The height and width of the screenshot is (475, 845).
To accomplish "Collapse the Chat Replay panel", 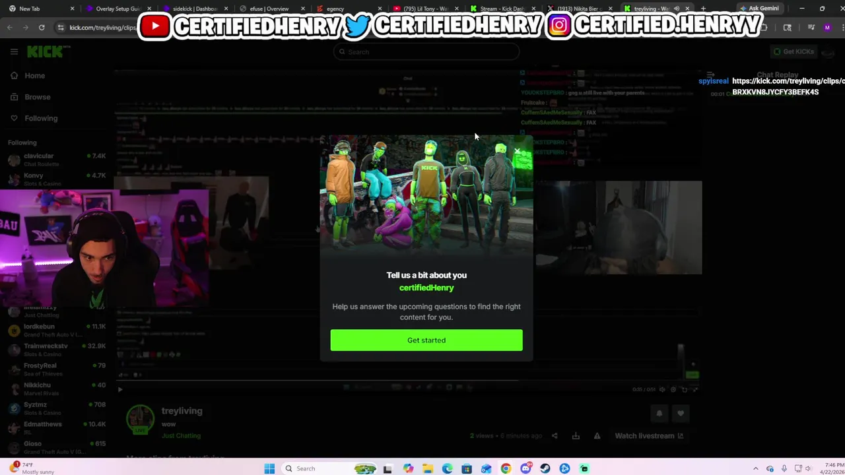I will pyautogui.click(x=710, y=76).
